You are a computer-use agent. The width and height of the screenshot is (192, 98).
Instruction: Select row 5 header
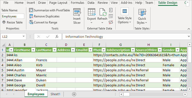pos(3,70)
